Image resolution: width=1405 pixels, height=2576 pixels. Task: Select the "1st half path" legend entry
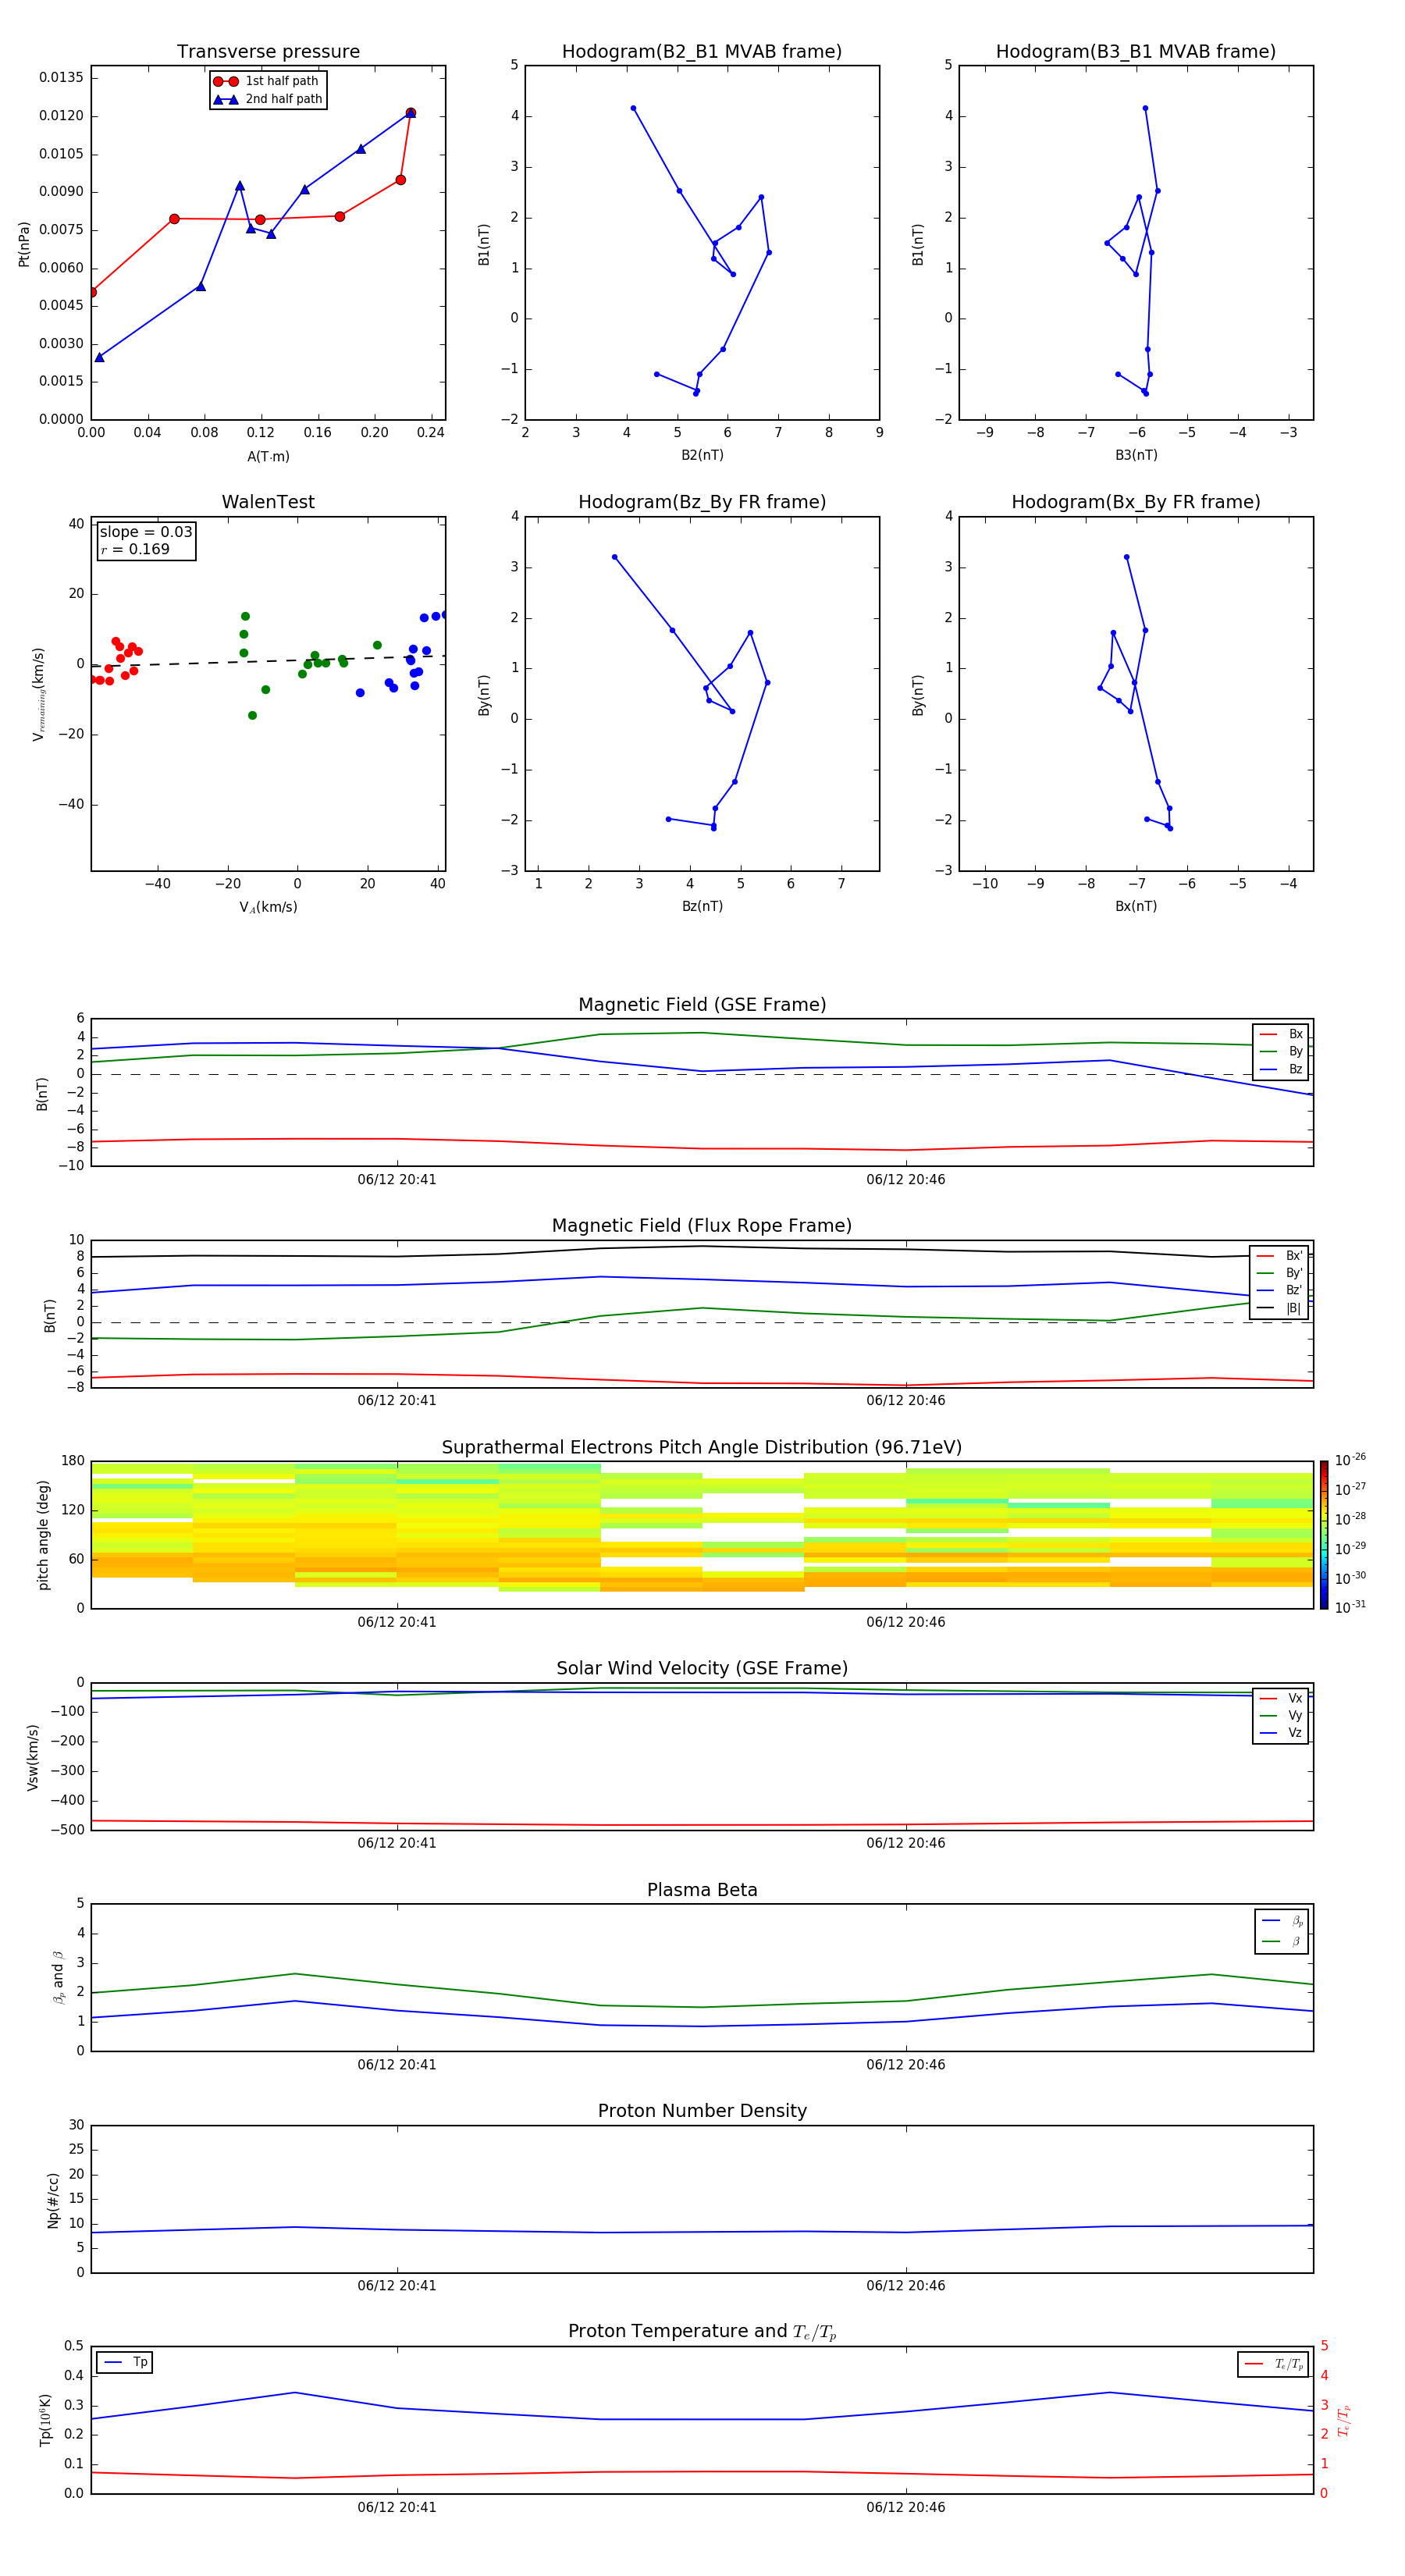pos(268,81)
